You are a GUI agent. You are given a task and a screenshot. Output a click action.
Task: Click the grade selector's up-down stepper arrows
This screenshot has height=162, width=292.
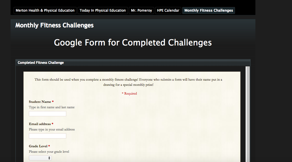(49, 158)
